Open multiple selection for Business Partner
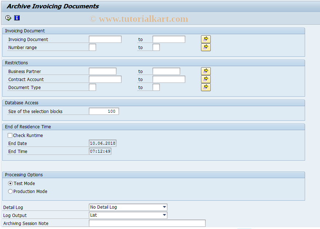 pyautogui.click(x=206, y=71)
